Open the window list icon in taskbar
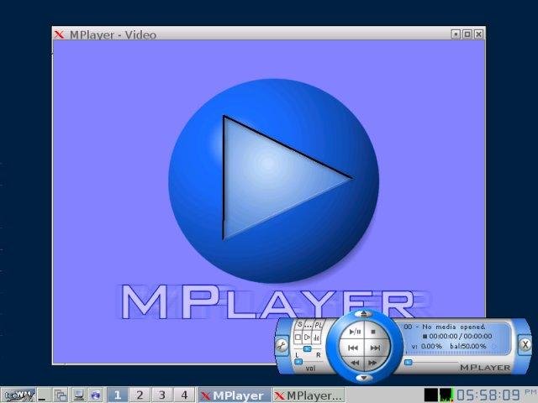The width and height of the screenshot is (538, 403). (x=61, y=395)
